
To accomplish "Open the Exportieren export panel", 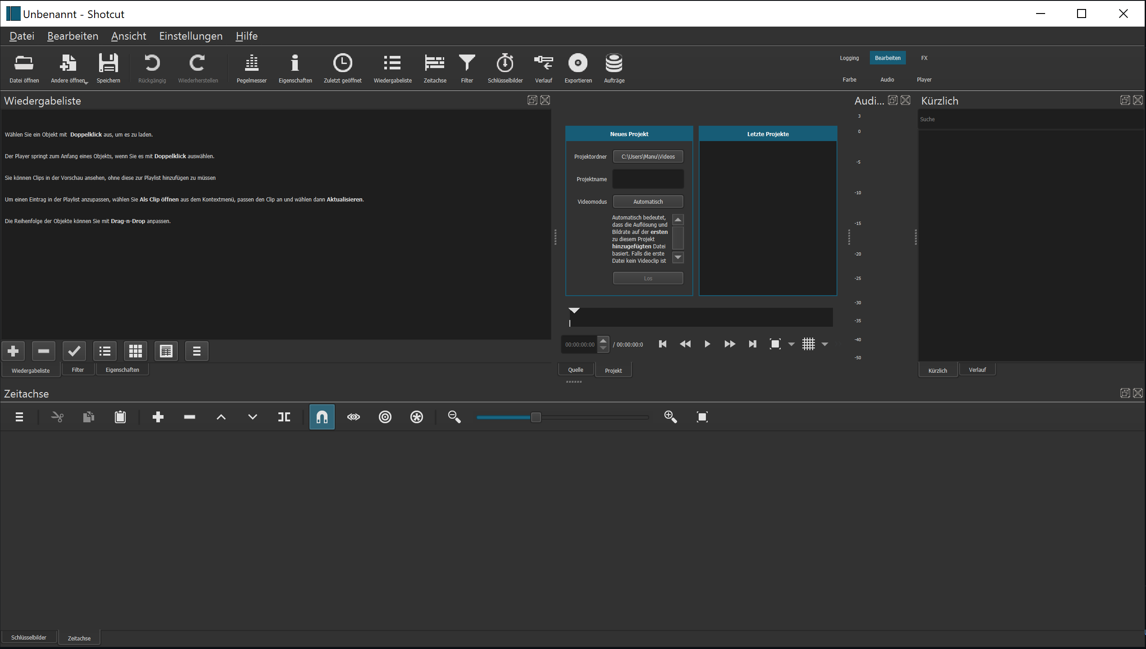I will 578,68.
